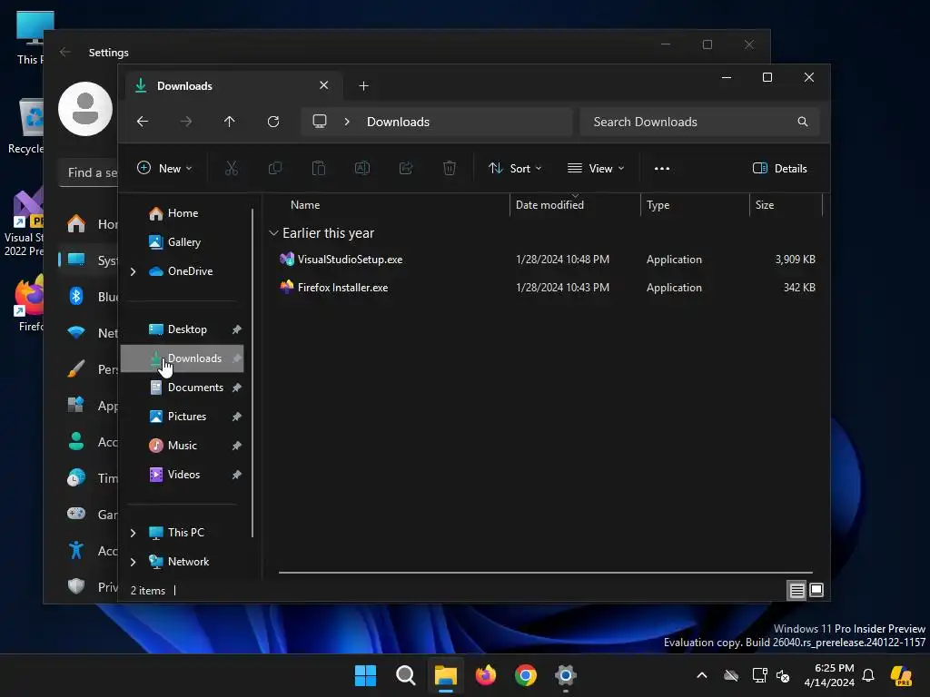Viewport: 930px width, 697px height.
Task: Sort by the Type column header
Action: pyautogui.click(x=658, y=205)
